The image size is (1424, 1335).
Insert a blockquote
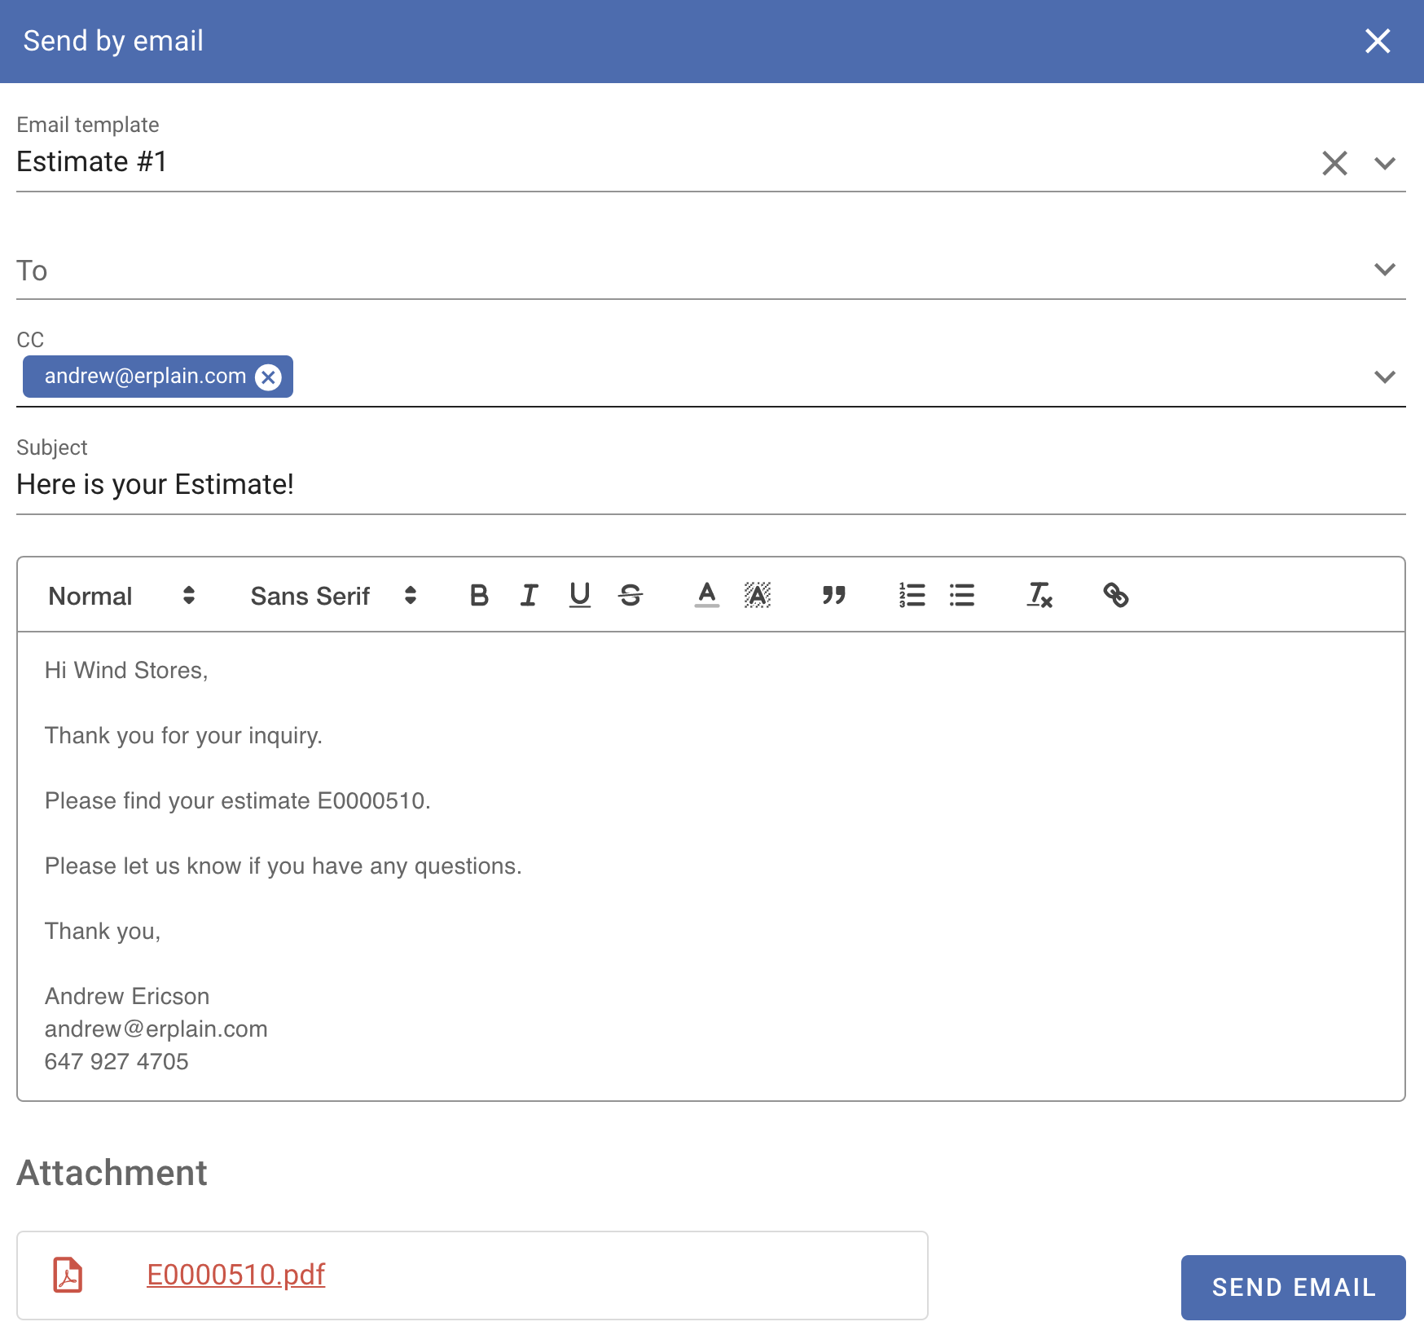[x=833, y=596]
